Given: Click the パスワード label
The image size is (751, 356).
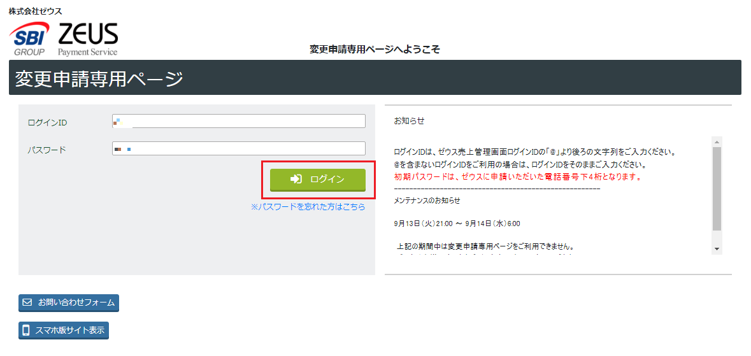Looking at the screenshot, I should (x=46, y=150).
